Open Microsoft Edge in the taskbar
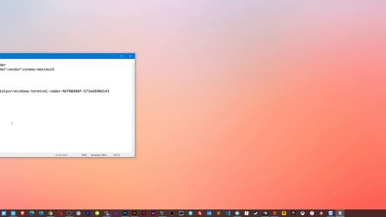The height and width of the screenshot is (217, 386). point(32,213)
